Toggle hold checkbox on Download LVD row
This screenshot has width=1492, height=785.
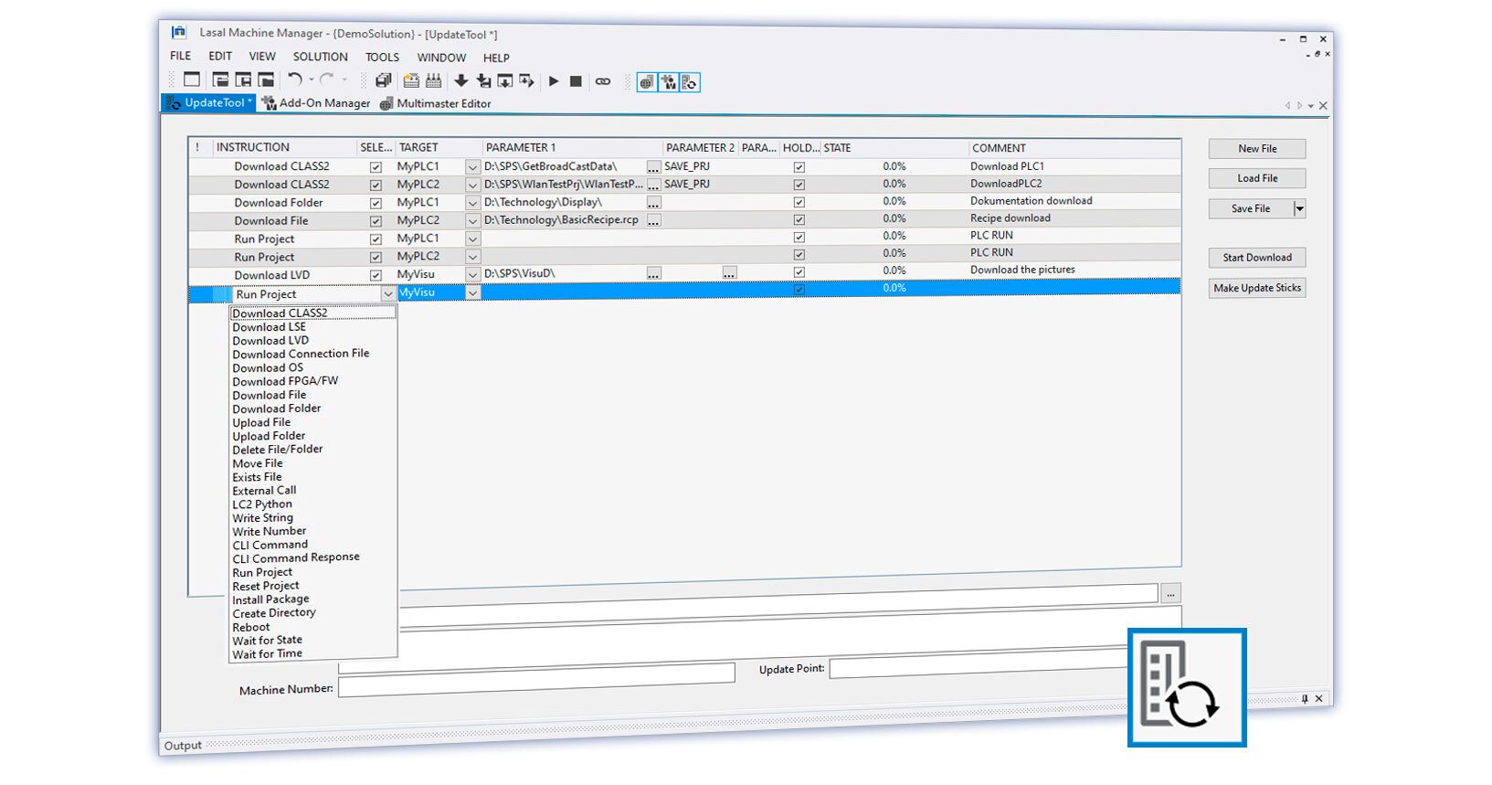(799, 271)
